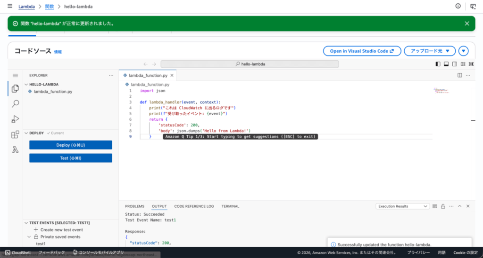Open the Run and Debug view
Viewport: 483px width, 258px height.
coord(15,119)
